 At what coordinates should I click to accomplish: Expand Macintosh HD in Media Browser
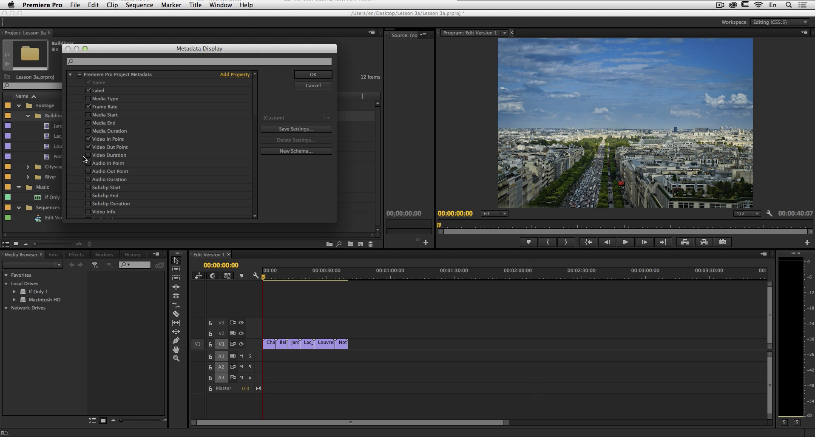click(14, 300)
